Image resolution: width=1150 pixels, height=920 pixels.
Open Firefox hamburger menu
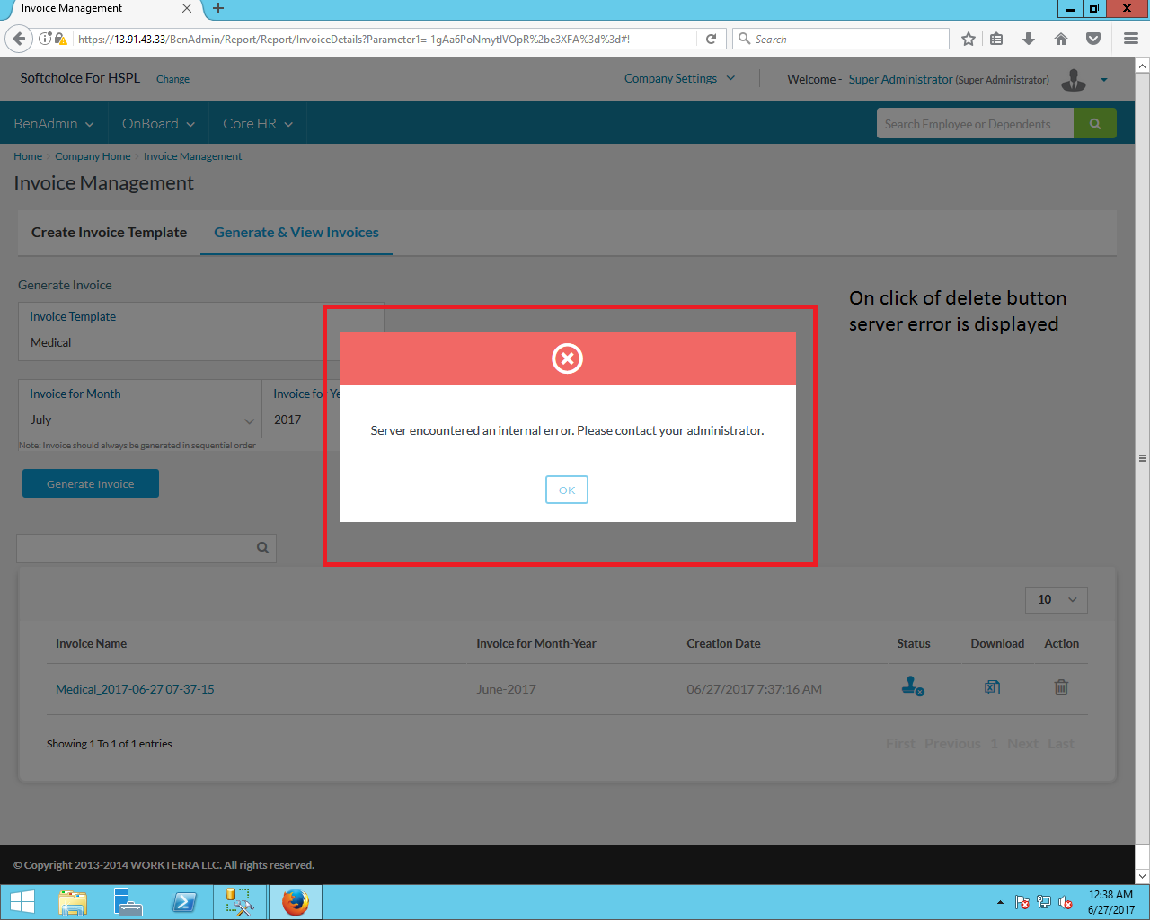pos(1131,39)
